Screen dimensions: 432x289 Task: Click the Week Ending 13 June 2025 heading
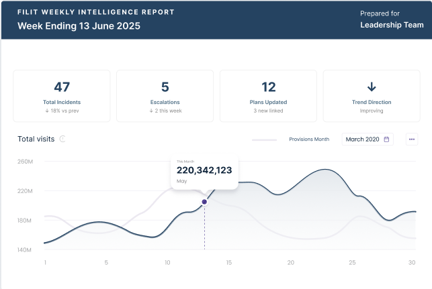[x=79, y=26]
